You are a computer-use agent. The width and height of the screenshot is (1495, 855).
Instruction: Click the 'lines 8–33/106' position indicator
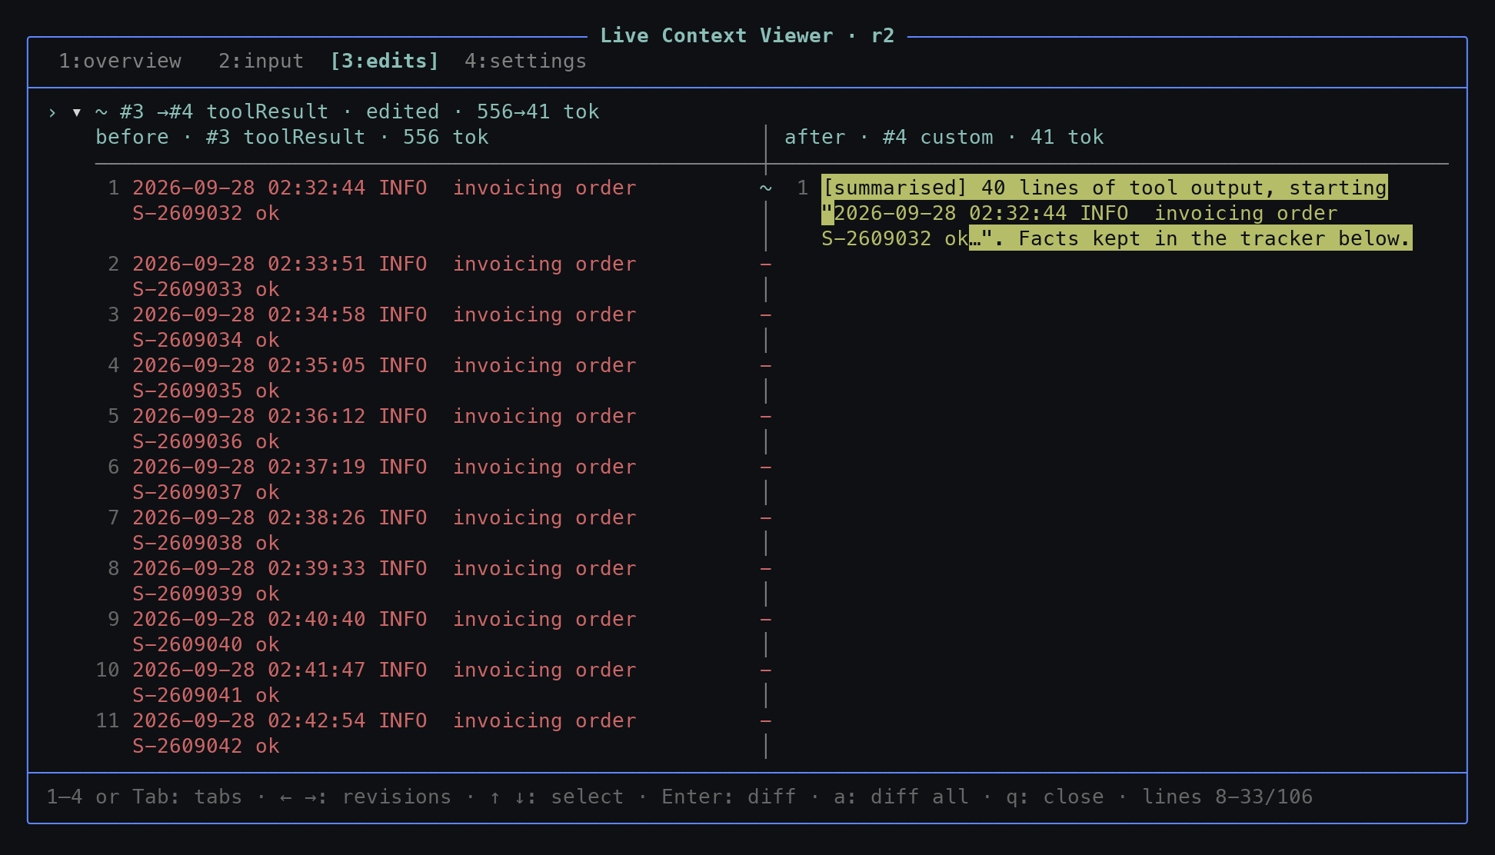(x=1227, y=797)
